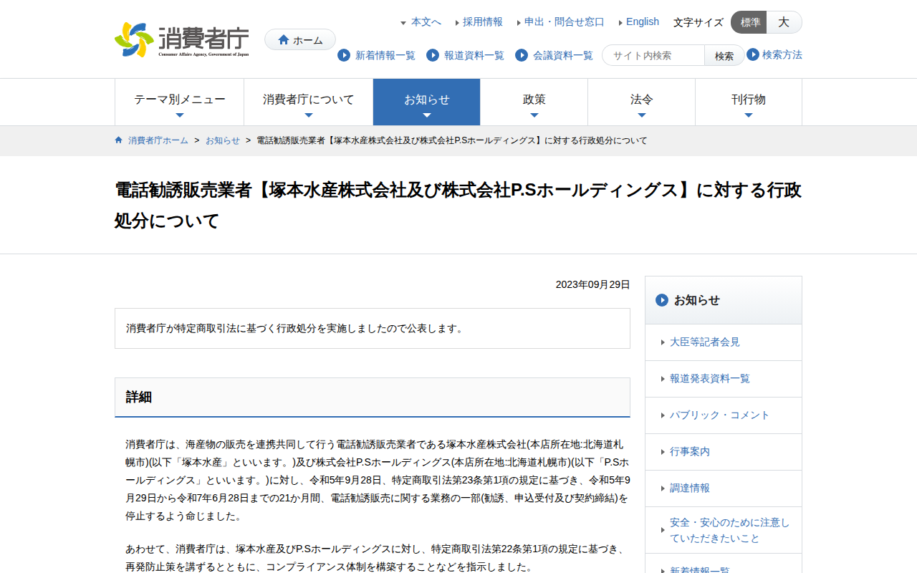Click the triangle bullet beside 申出・問合せ窓口
Image resolution: width=917 pixels, height=573 pixels.
[x=519, y=23]
